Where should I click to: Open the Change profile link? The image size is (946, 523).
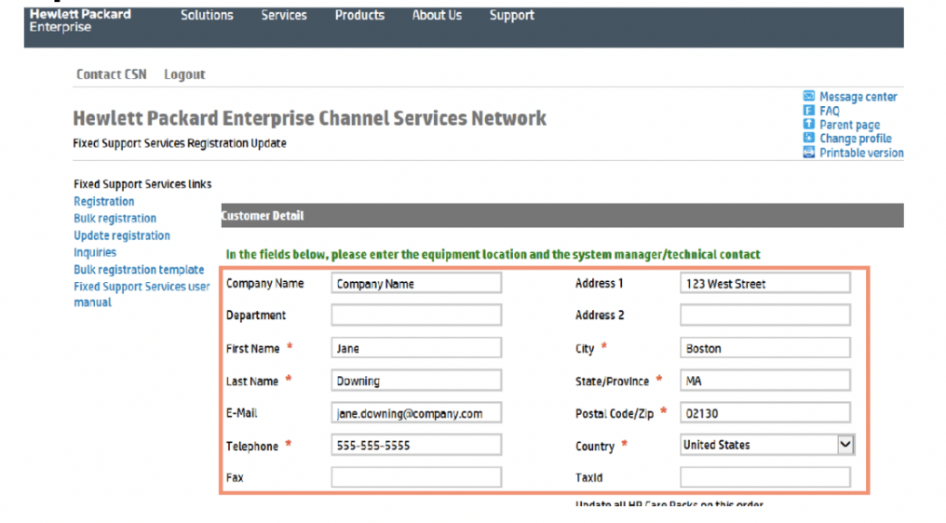(x=856, y=139)
